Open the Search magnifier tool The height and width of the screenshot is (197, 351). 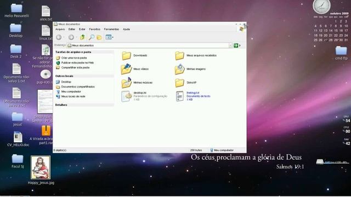[92, 37]
